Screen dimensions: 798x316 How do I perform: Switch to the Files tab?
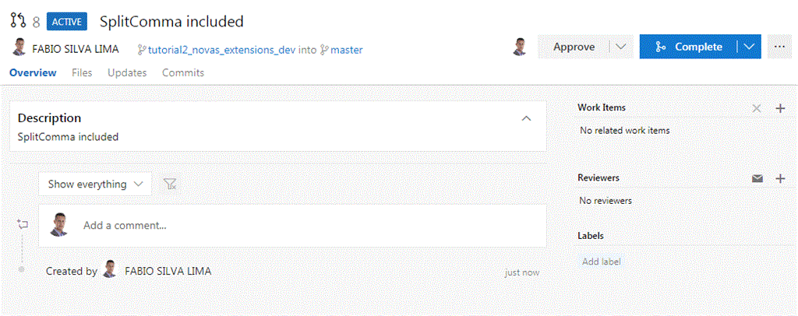(82, 72)
